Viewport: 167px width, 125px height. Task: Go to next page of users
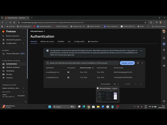coord(141,84)
